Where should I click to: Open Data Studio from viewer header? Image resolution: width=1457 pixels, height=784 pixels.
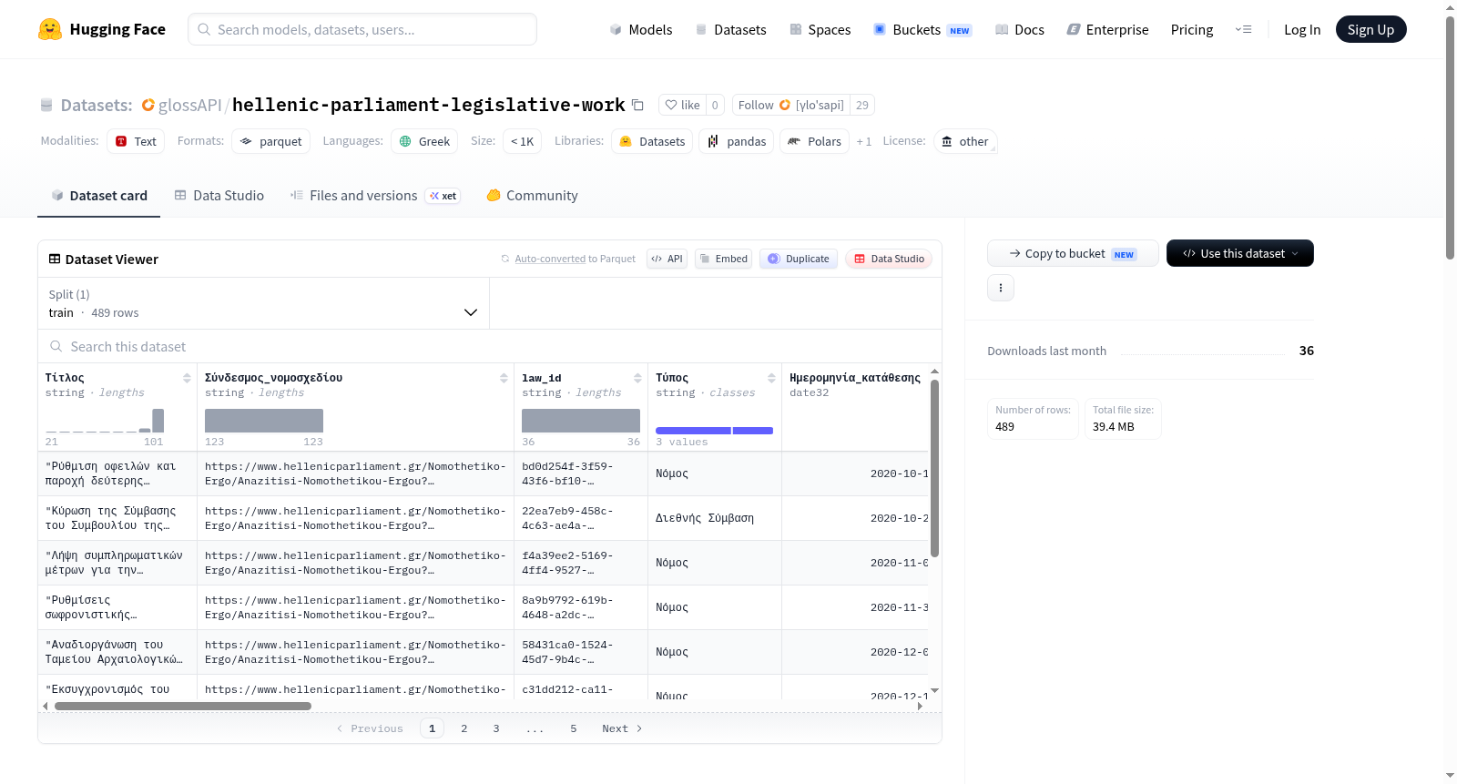point(889,259)
